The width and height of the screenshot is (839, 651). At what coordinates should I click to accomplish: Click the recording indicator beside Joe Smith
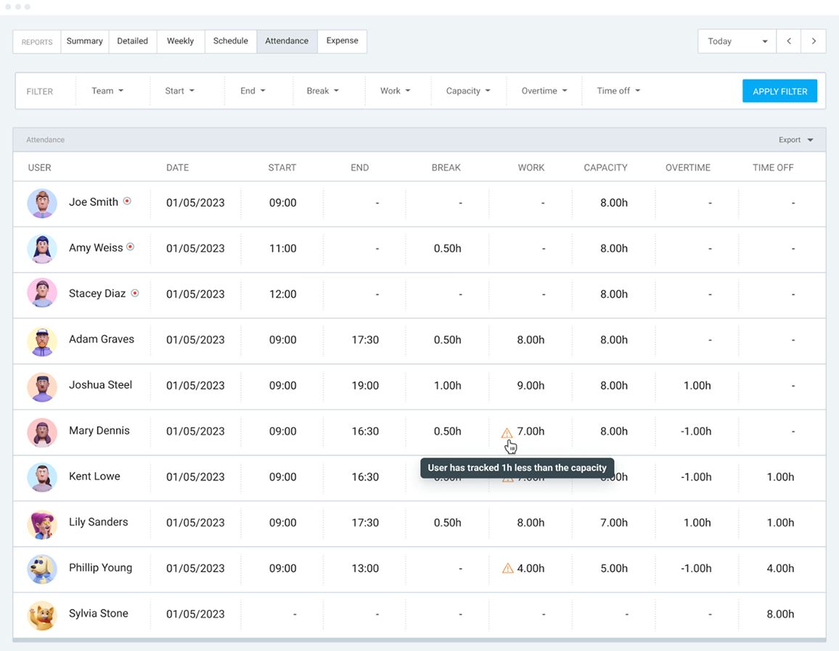127,202
